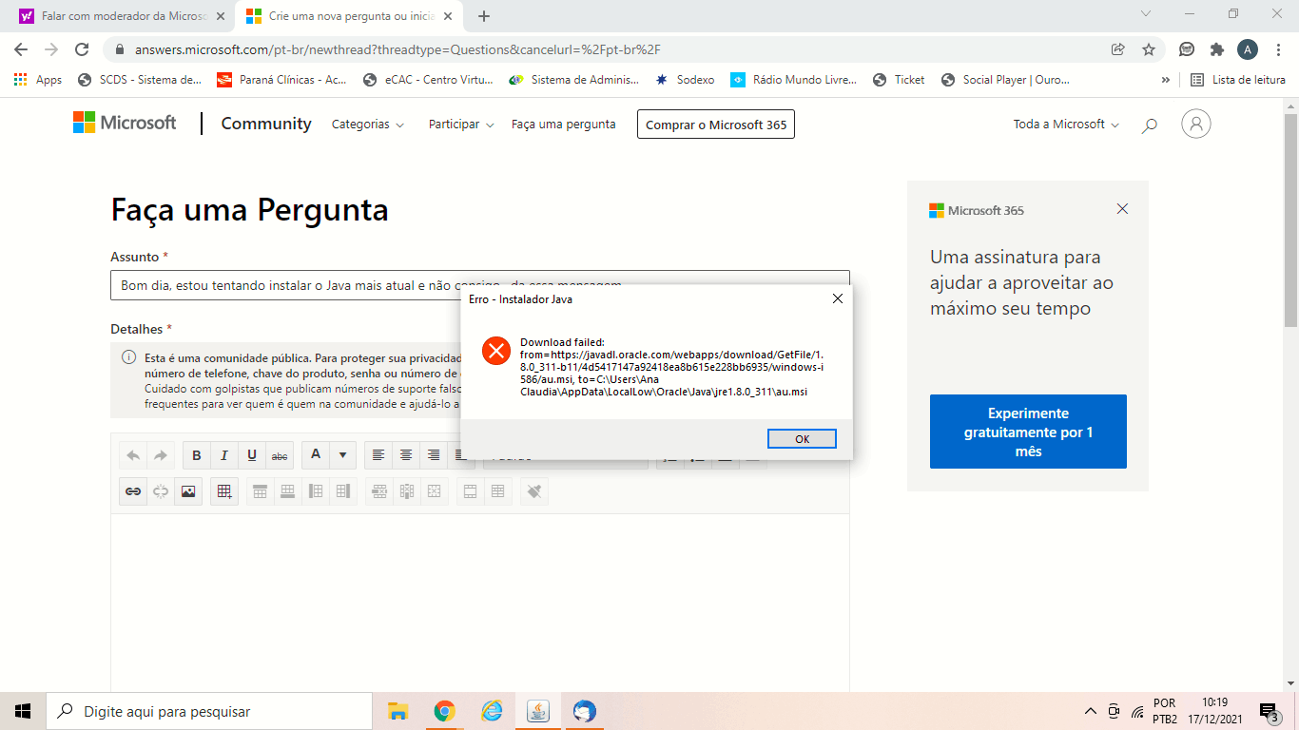Image resolution: width=1299 pixels, height=730 pixels.
Task: Close the Erro - Instalador Java dialog
Action: click(x=837, y=298)
